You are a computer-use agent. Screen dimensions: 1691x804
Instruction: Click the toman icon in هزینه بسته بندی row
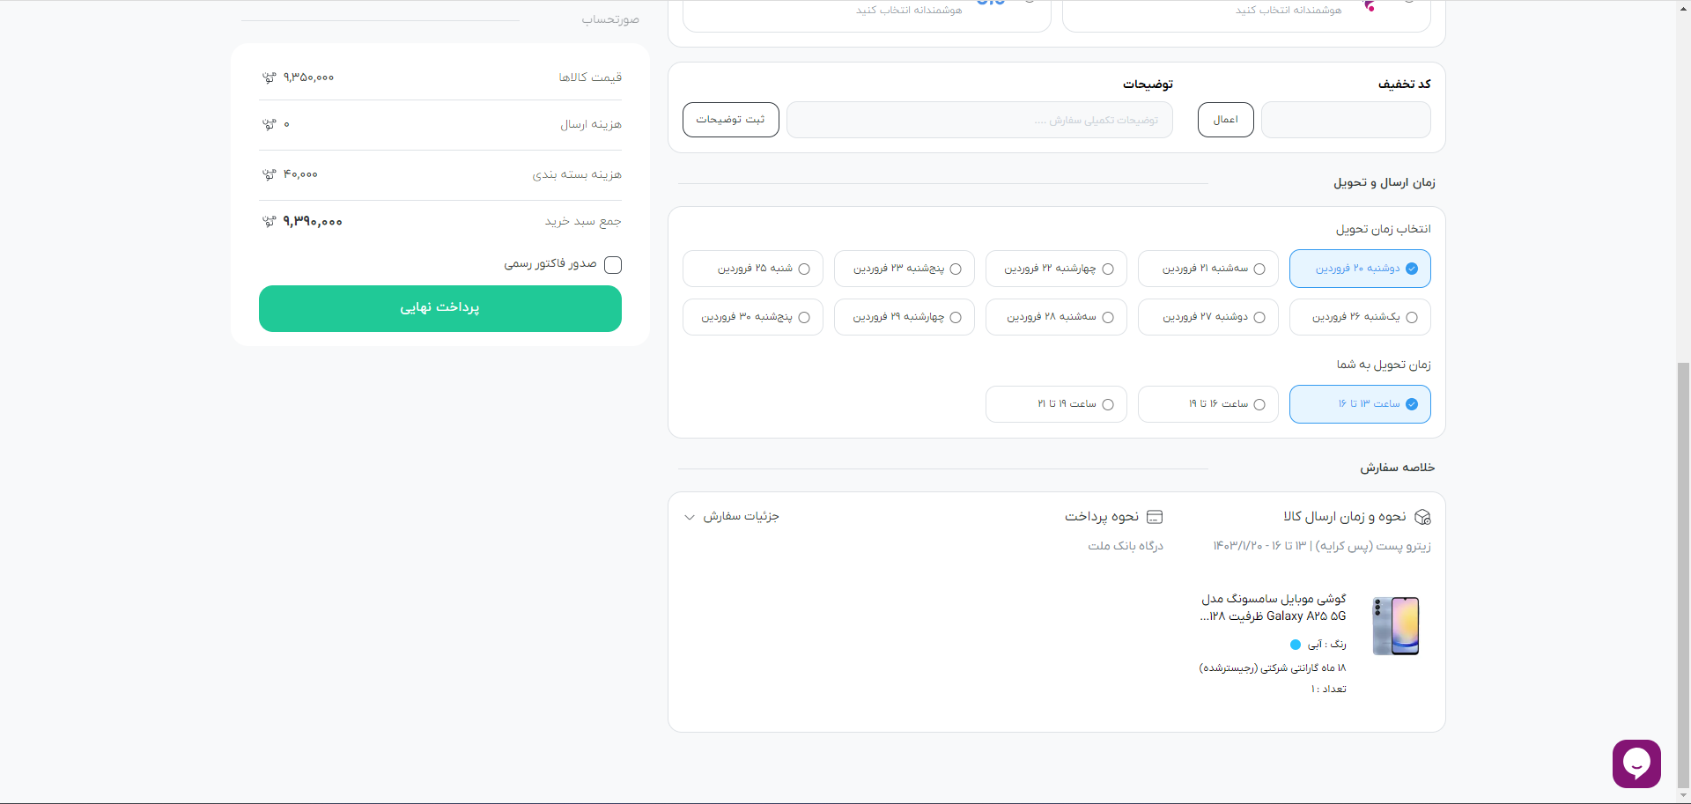[x=269, y=175]
